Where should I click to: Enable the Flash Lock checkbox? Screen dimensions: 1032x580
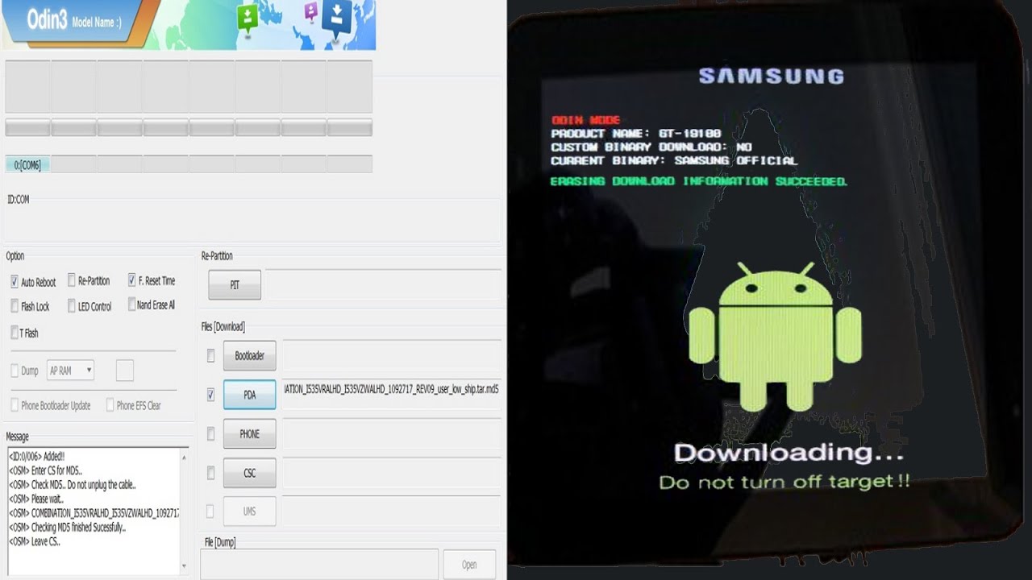(15, 306)
